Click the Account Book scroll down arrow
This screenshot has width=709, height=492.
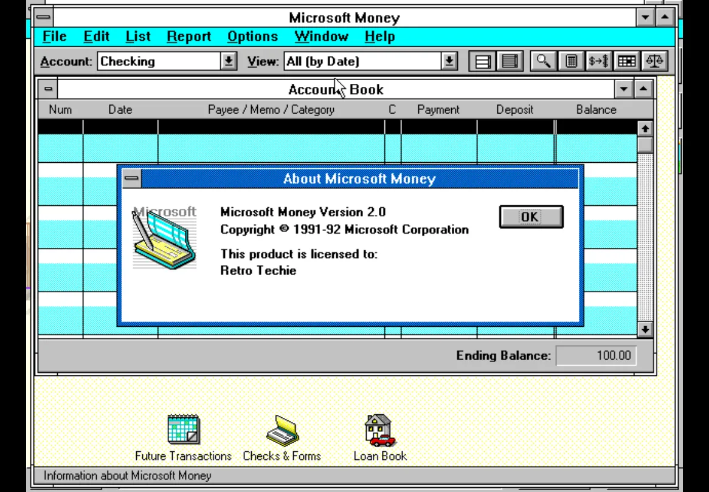(x=645, y=329)
